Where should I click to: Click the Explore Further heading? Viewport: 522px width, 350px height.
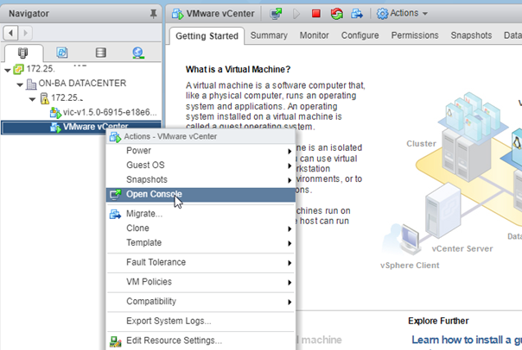438,321
